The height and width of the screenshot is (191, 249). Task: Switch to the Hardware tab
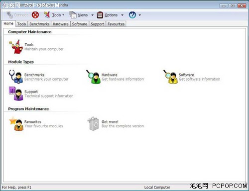61,24
